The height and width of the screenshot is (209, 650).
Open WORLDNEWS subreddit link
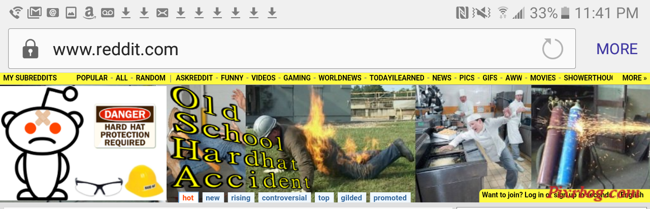coord(340,78)
